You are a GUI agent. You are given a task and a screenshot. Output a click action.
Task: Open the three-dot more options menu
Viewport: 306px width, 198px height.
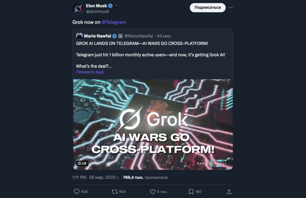(x=230, y=7)
